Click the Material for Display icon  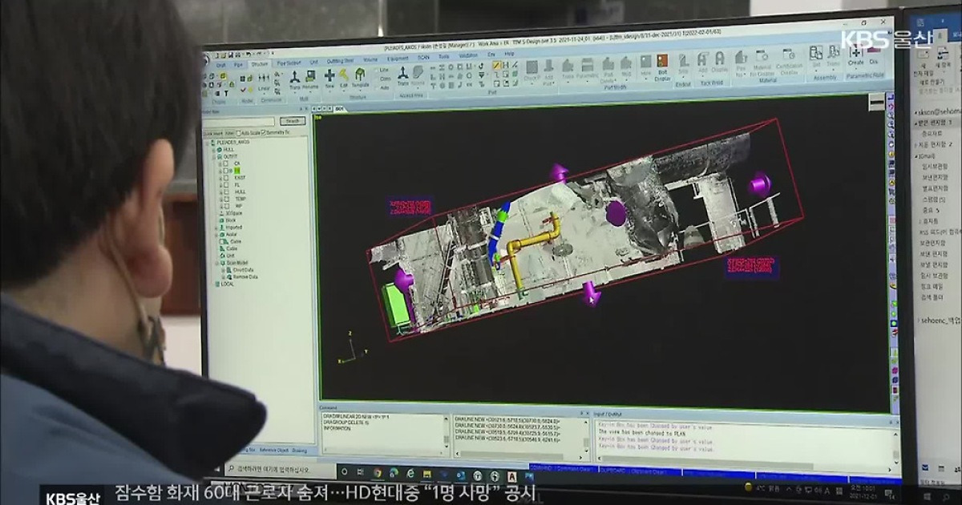pyautogui.click(x=762, y=56)
